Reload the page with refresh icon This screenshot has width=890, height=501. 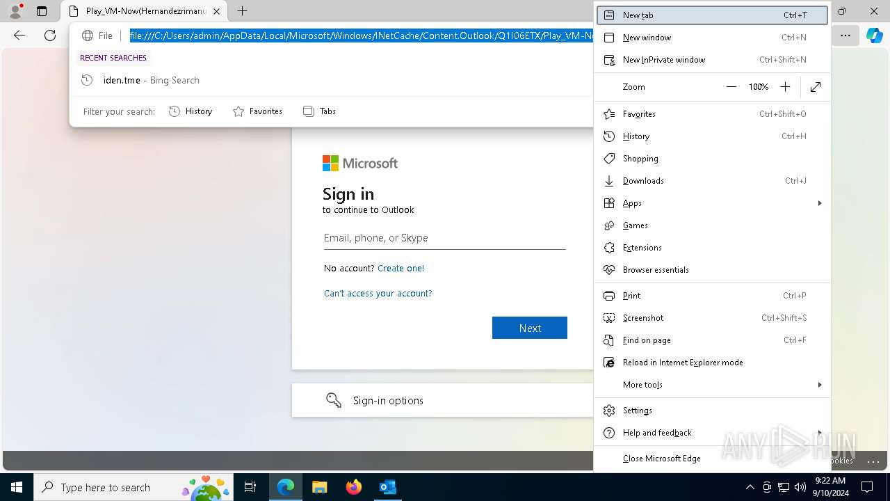coord(50,35)
